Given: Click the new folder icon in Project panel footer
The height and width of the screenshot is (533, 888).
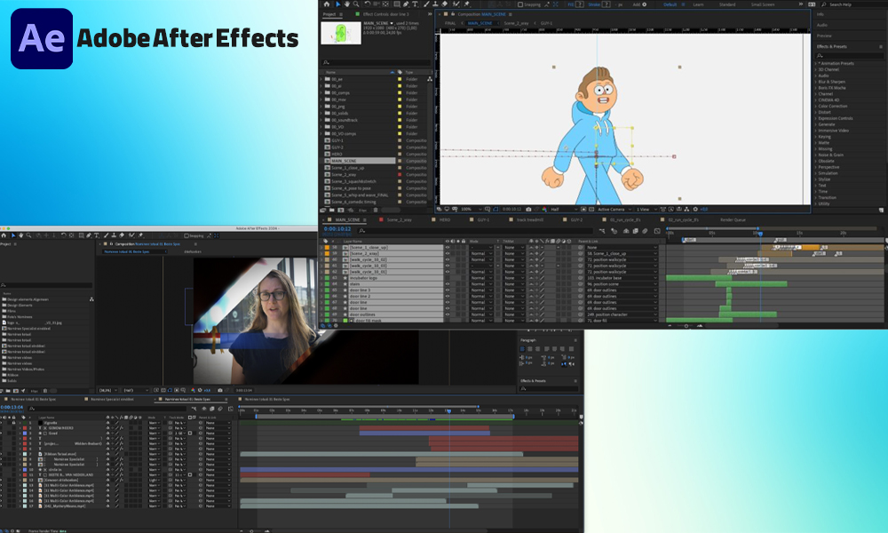Looking at the screenshot, I should 332,211.
